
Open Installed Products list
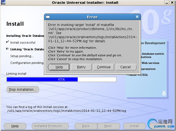pyautogui.click(x=50, y=126)
